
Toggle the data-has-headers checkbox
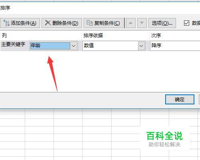coord(186,23)
